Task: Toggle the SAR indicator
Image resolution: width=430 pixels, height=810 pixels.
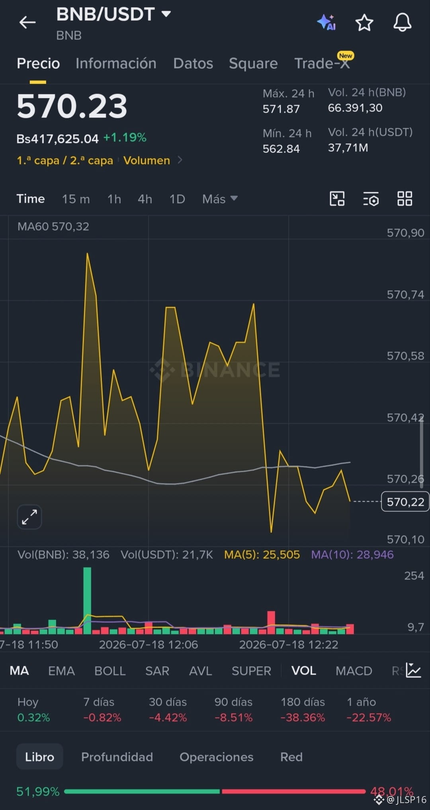Action: coord(157,671)
